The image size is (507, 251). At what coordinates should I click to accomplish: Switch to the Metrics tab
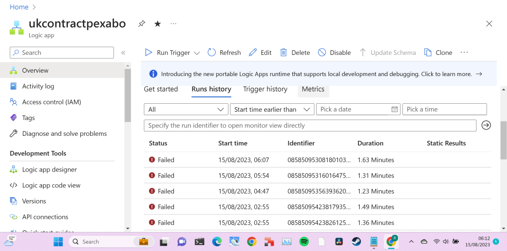(x=313, y=89)
